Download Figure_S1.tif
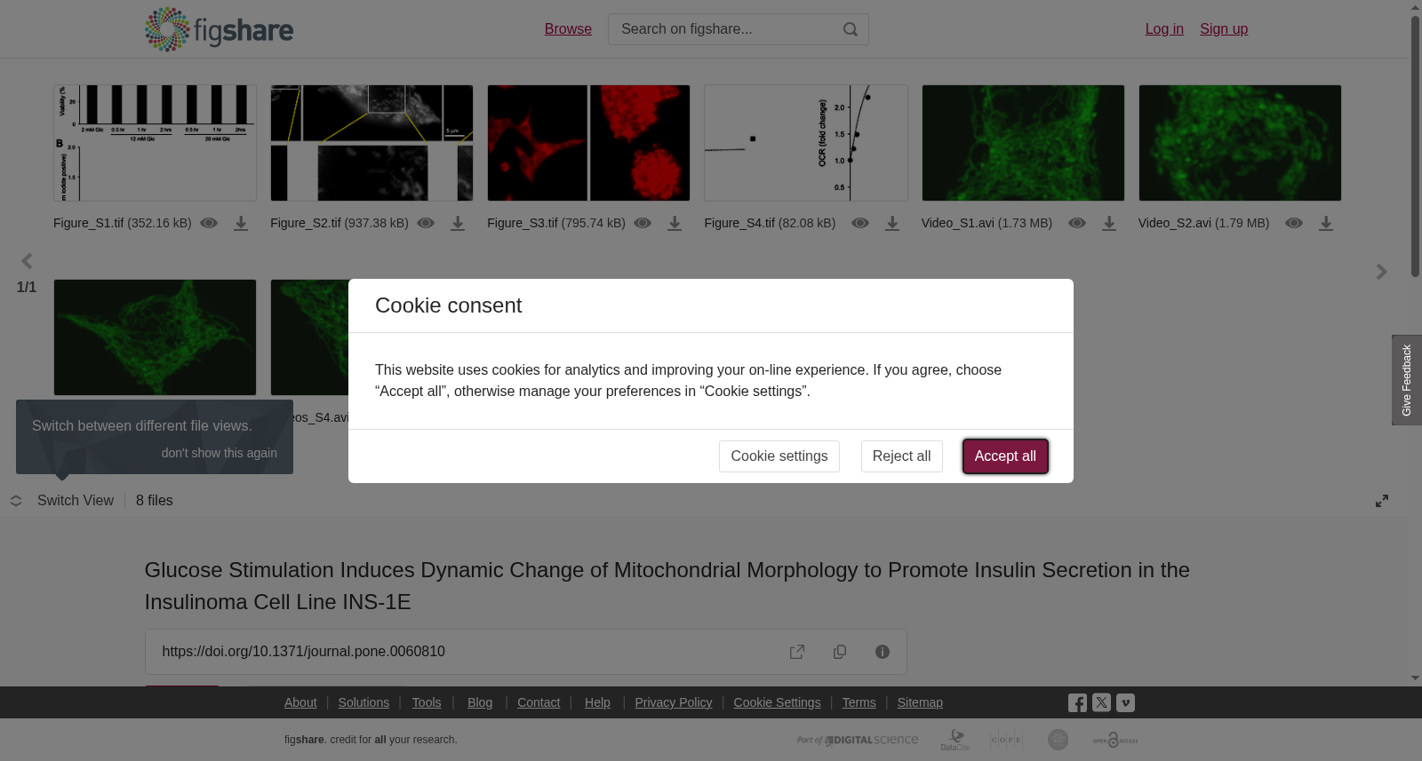This screenshot has height=761, width=1422. tap(241, 224)
